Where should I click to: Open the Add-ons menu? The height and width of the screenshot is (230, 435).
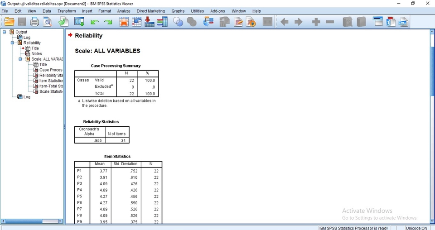coord(217,11)
